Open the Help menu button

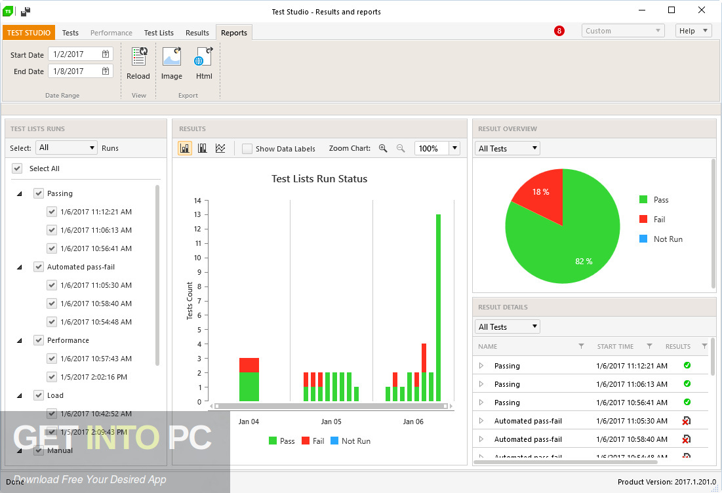click(693, 31)
